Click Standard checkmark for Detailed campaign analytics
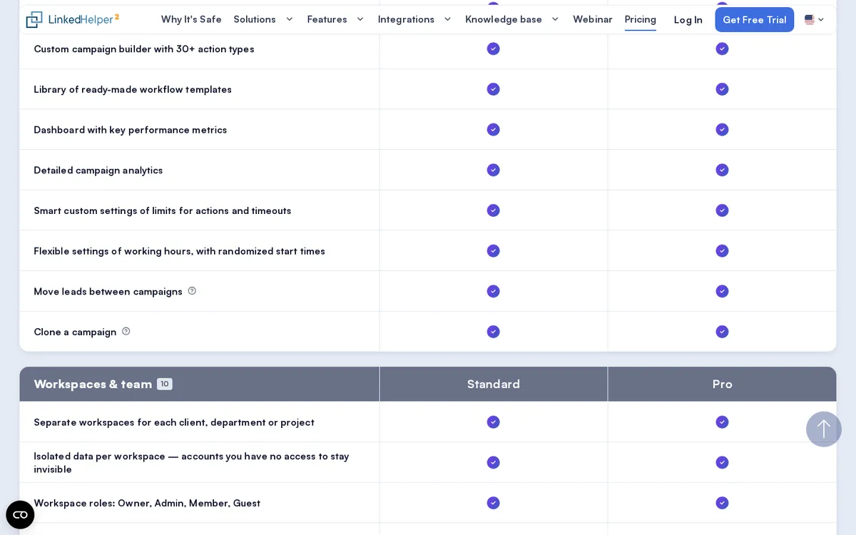Viewport: 856px width, 535px height. click(494, 170)
